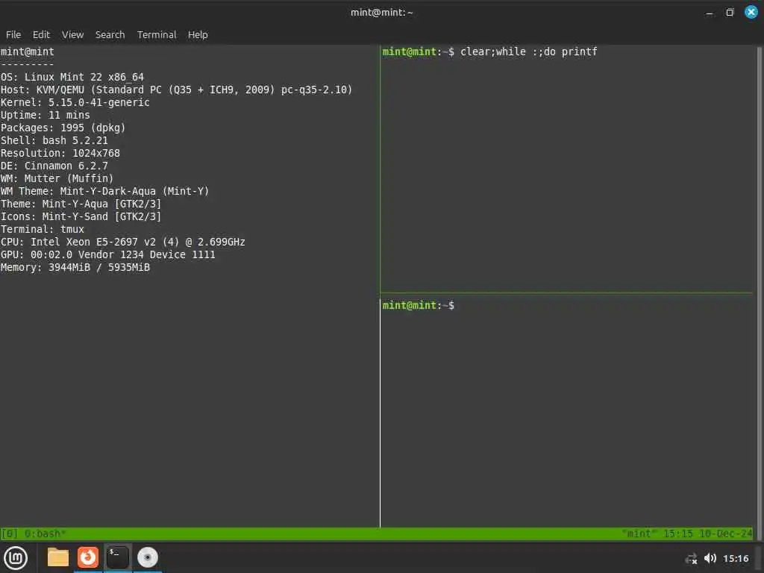
Task: Click the 'WM Theme: Mint-Y-Dark-Aqua' line
Action: (104, 191)
